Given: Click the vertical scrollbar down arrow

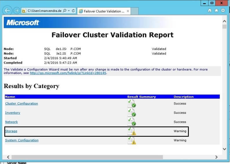Looking at the screenshot, I should 224,149.
